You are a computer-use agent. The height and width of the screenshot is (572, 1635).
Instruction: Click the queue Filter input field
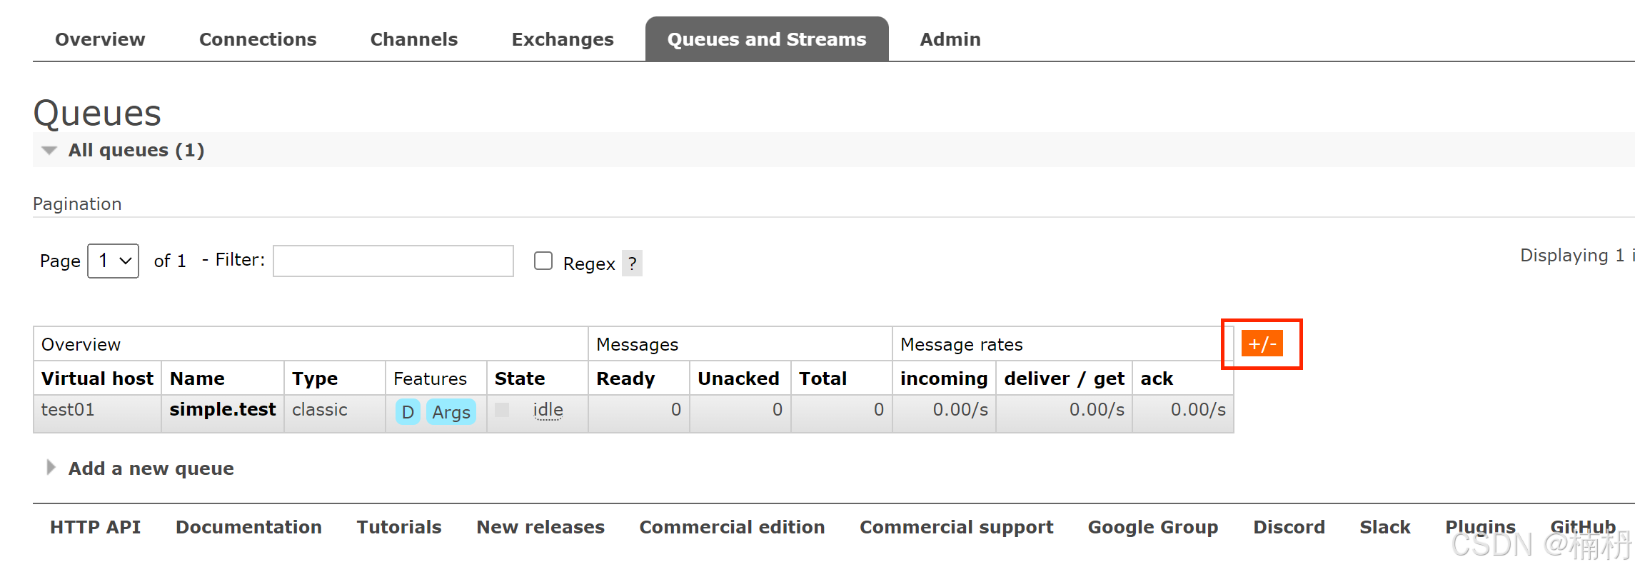coord(393,261)
